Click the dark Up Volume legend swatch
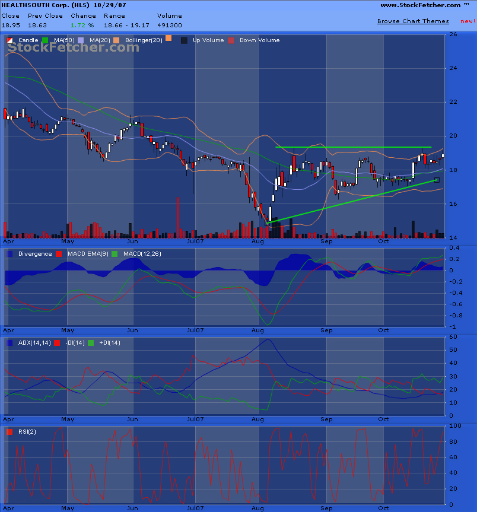The height and width of the screenshot is (512, 477). pyautogui.click(x=184, y=40)
